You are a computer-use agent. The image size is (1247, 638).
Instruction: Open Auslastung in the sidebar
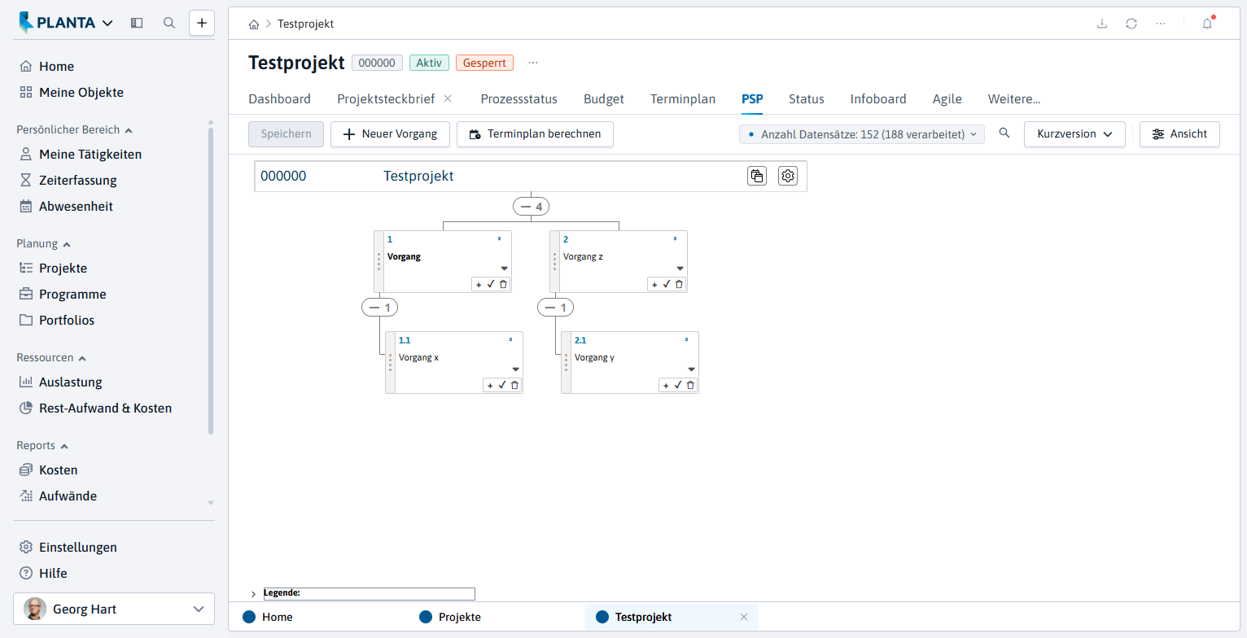coord(71,382)
